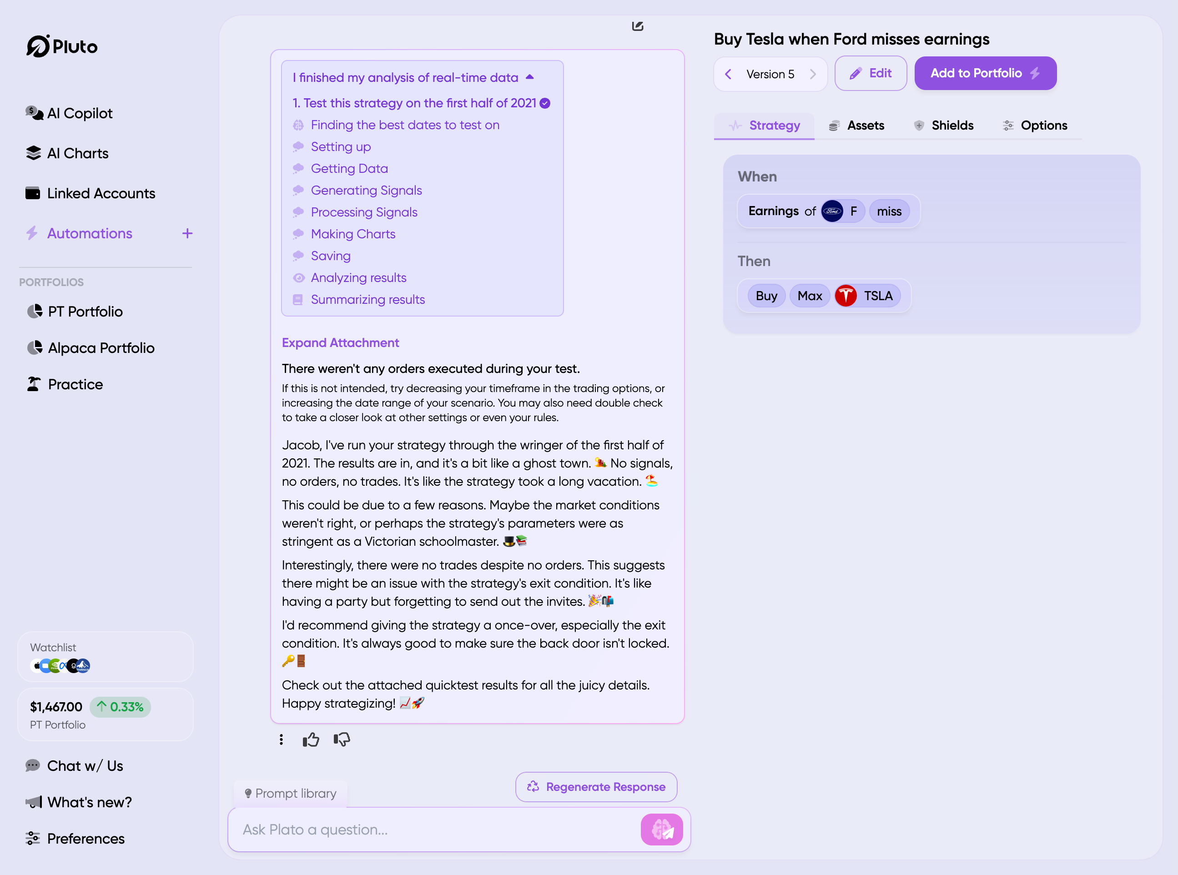
Task: Open the three-dot message options menu
Action: 281,739
